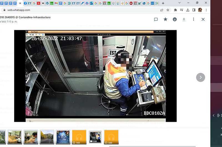Screen dimensions: 222x147
Task: Click the back chevron in right-side window
Action: tap(213, 115)
